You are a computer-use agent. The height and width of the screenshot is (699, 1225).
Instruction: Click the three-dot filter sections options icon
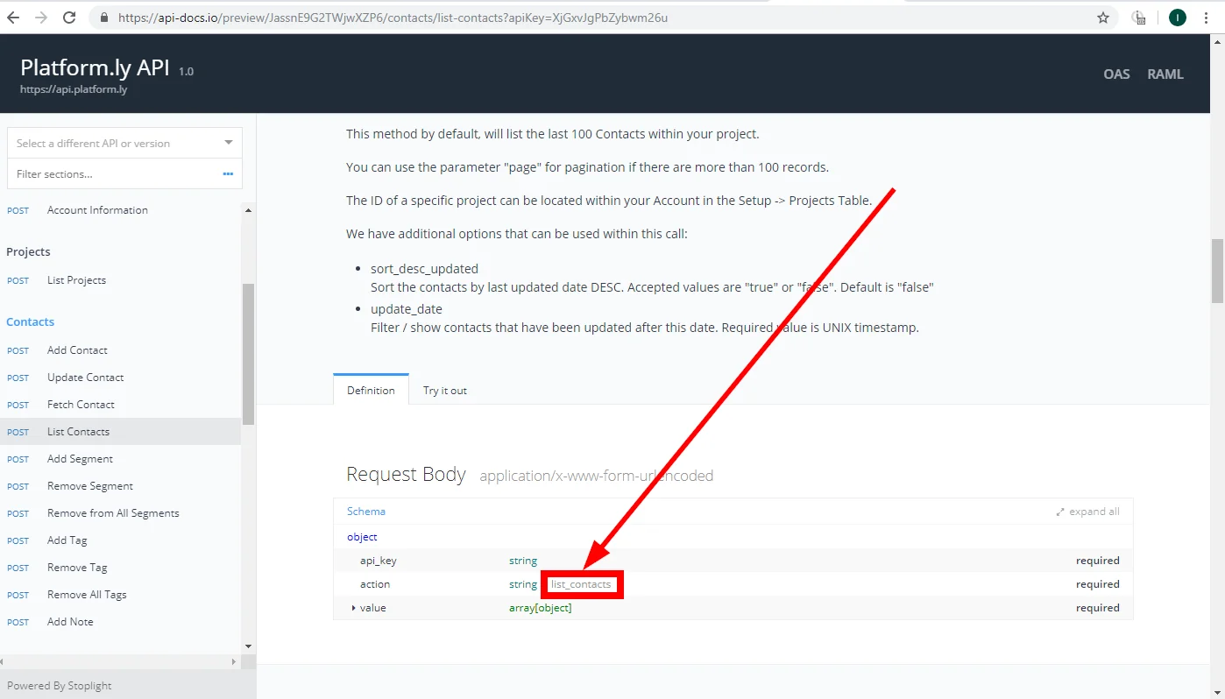point(228,174)
